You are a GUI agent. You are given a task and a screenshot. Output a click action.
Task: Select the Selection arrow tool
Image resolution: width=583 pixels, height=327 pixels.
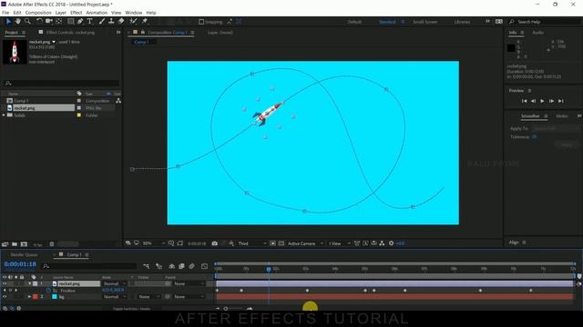pyautogui.click(x=8, y=22)
